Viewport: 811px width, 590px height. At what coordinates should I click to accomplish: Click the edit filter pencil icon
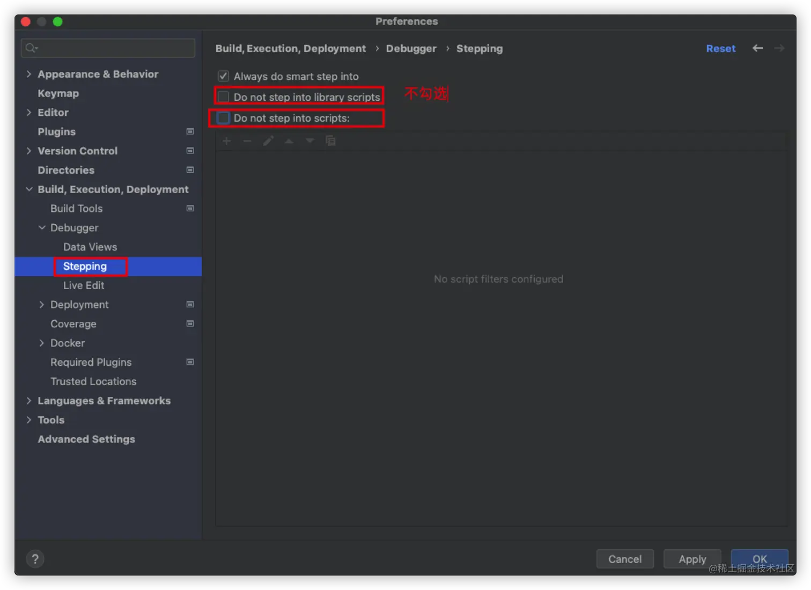(x=268, y=141)
